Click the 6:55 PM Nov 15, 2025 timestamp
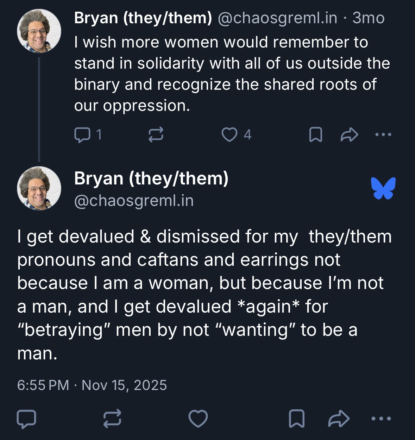 tap(92, 385)
